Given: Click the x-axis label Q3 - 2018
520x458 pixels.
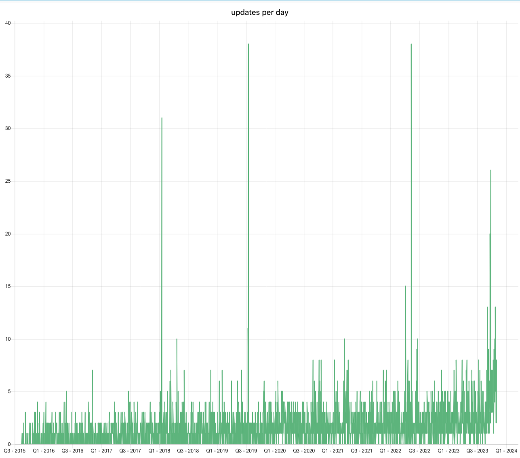Looking at the screenshot, I should click(x=188, y=451).
